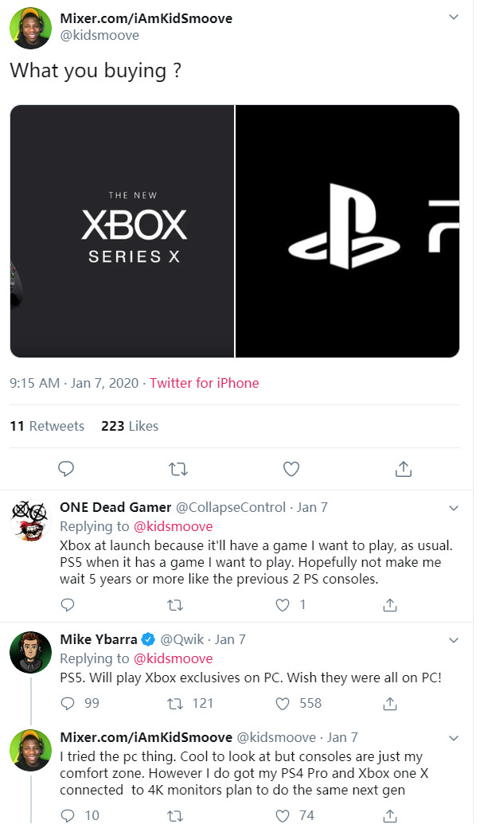480x824 pixels.
Task: Share the main tweet
Action: click(x=404, y=468)
